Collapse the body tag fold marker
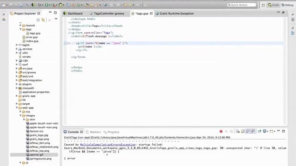The width and height of the screenshot is (296, 166). point(69,30)
